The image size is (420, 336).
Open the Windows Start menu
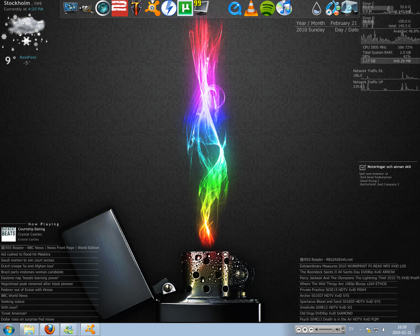(9, 329)
